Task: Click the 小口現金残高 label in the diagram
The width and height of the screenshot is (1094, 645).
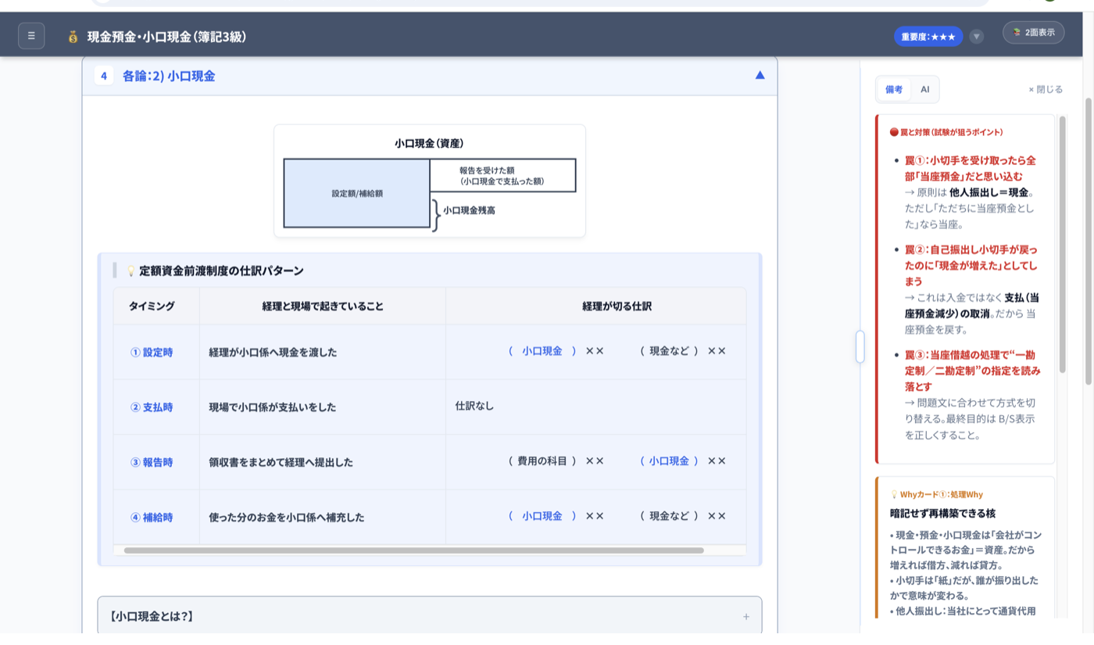Action: click(x=469, y=210)
